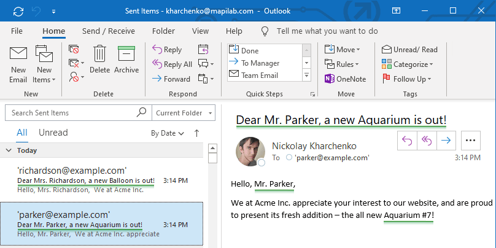Open the IM reply dropdown

click(x=206, y=64)
